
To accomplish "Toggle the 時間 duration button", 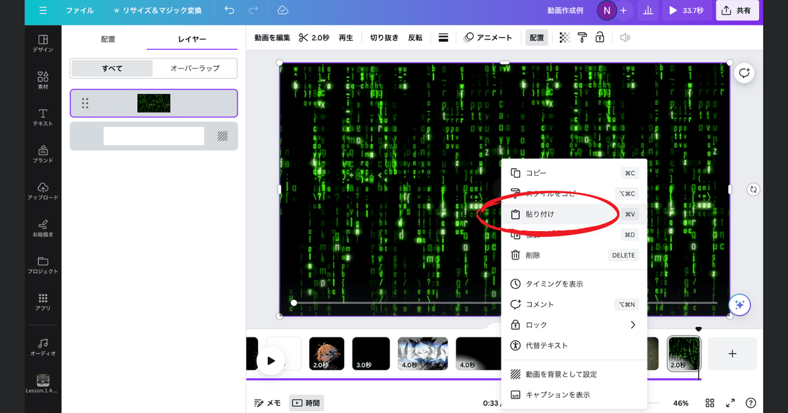I will tap(306, 403).
